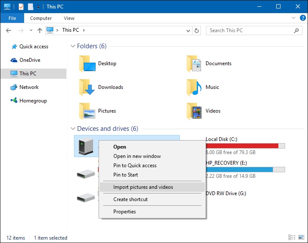Click the Properties quick access toolbar icon
308x243 pixels.
[x=21, y=7]
